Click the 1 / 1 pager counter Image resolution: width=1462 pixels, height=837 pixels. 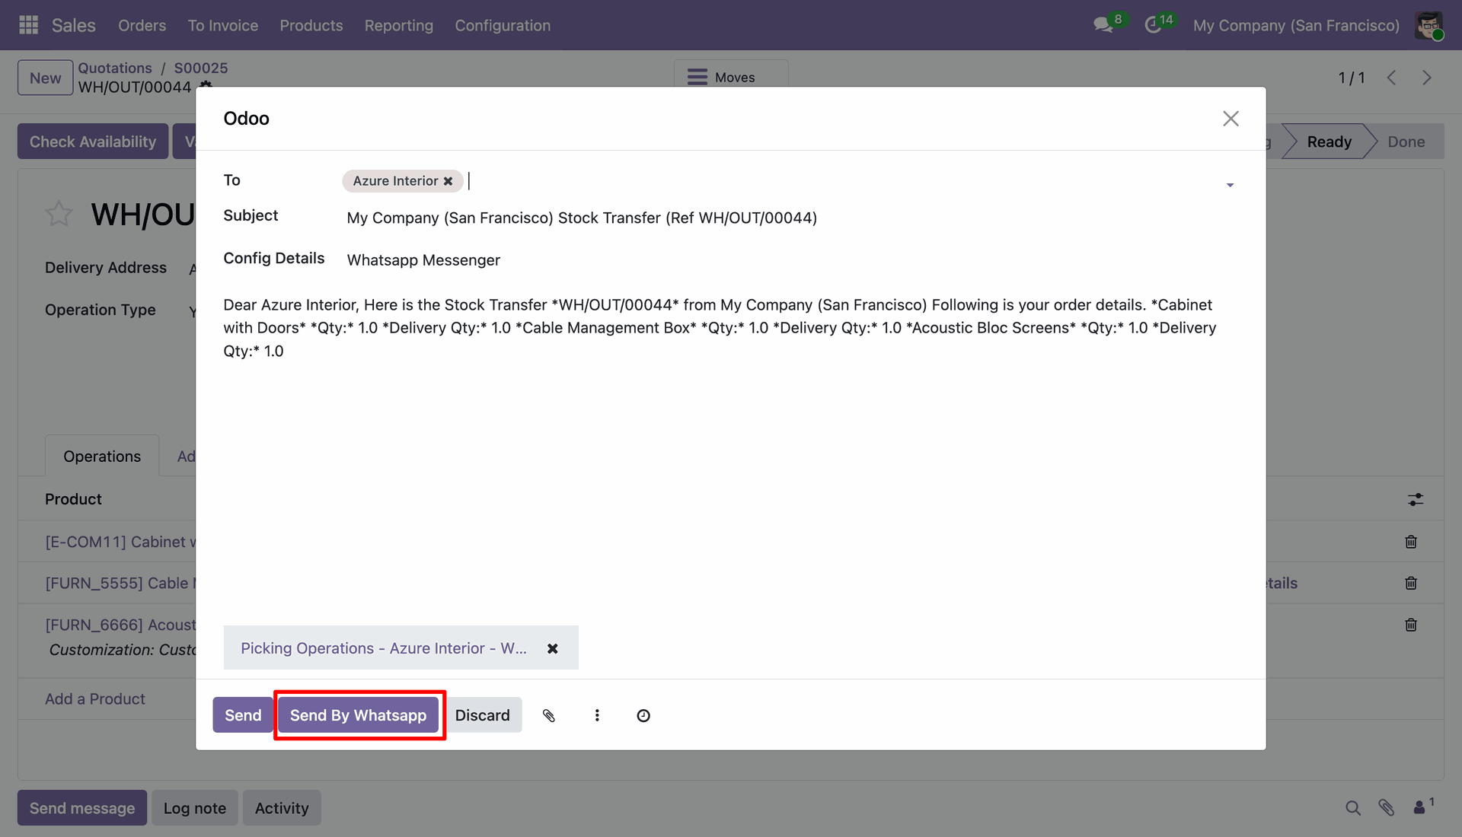[x=1352, y=78]
